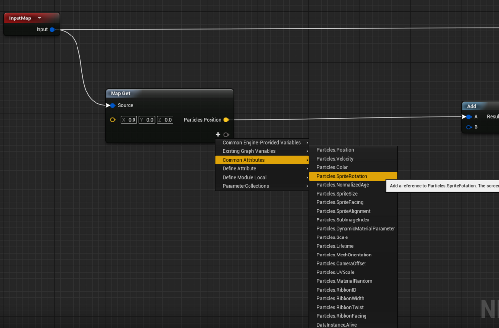This screenshot has height=328, width=499.
Task: Add Particles.MeshOrientation attribute
Action: 353,255
